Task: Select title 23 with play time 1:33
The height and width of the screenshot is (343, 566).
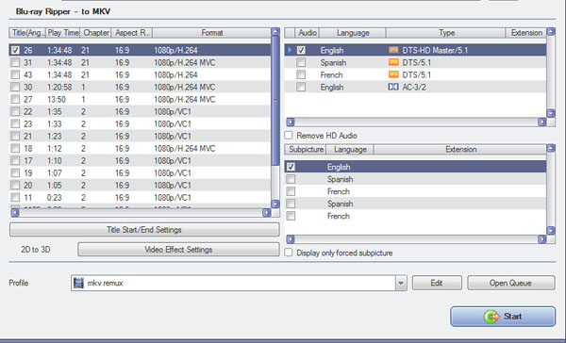Action: tap(140, 123)
